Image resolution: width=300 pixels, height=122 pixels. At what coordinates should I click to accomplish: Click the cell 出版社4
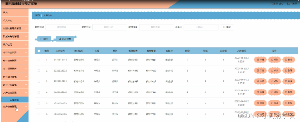[x=169, y=92]
